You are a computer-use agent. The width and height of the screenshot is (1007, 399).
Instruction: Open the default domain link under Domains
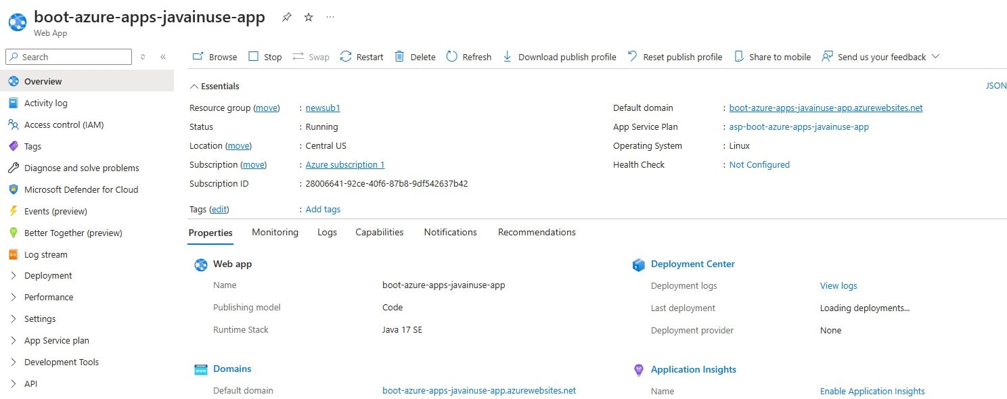tap(479, 390)
